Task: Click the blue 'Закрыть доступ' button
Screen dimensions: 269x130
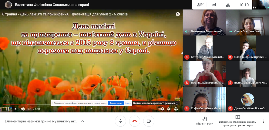Action: [116, 103]
